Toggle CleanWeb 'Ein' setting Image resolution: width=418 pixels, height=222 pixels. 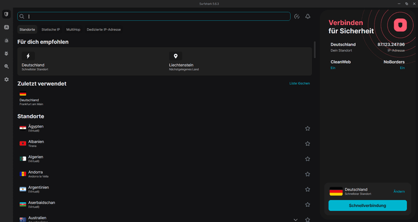333,68
